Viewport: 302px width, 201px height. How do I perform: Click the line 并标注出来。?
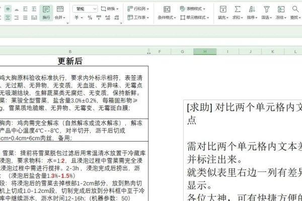point(214,159)
